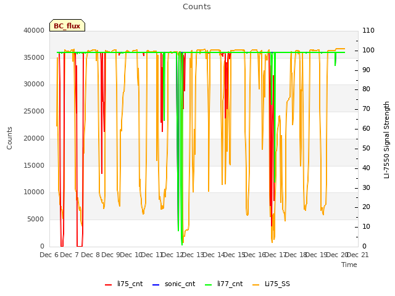The height and width of the screenshot is (296, 395).
Task: Click the orange Li75_SS legend swatch
Action: [x=256, y=285]
